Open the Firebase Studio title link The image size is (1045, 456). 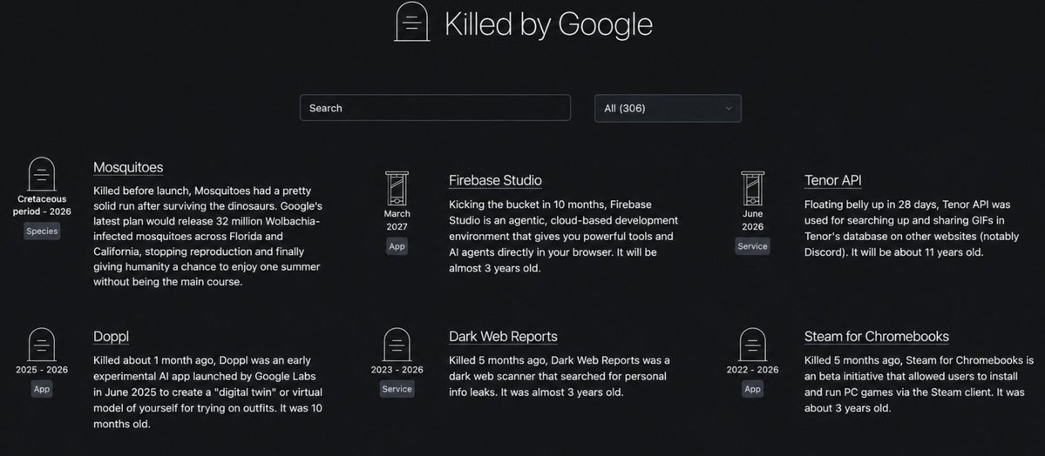pyautogui.click(x=495, y=180)
